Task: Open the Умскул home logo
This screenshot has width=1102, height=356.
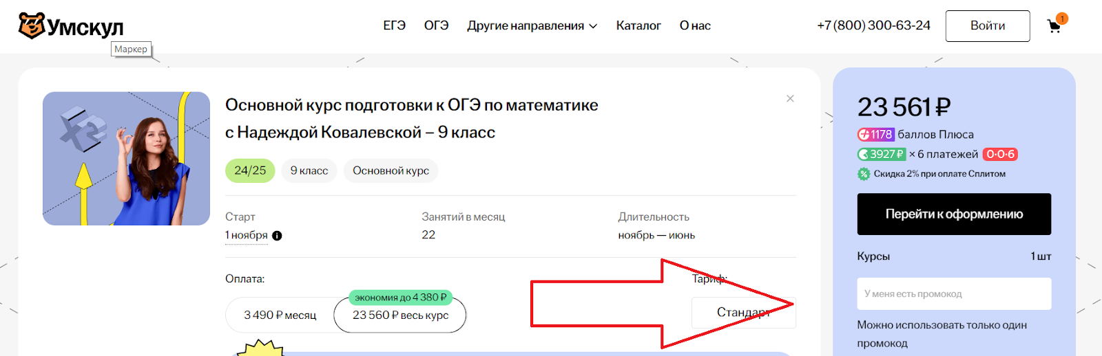Action: click(x=71, y=26)
